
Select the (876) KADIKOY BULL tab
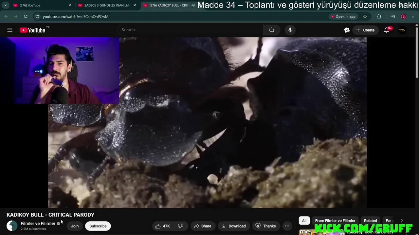[x=169, y=5]
